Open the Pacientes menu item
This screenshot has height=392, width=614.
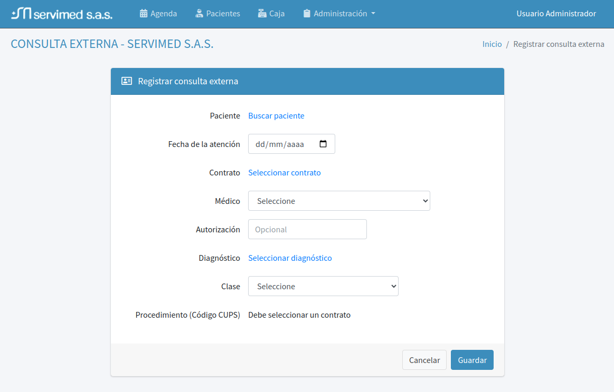tap(223, 14)
